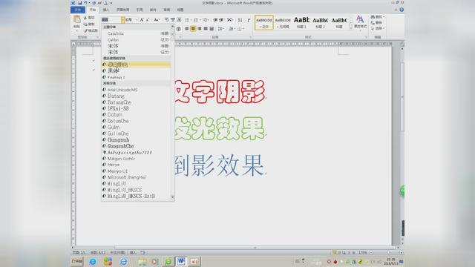The image size is (475, 267).
Task: Choose Microsoft JhengHei font
Action: (136, 177)
